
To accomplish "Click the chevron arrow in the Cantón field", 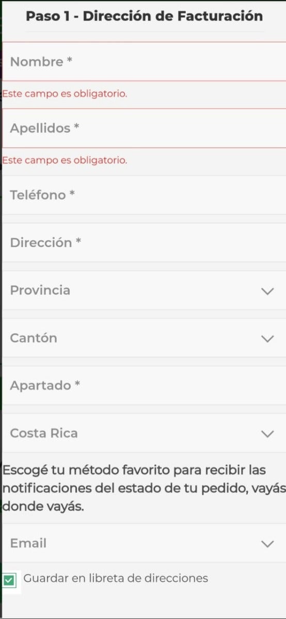I will point(267,338).
